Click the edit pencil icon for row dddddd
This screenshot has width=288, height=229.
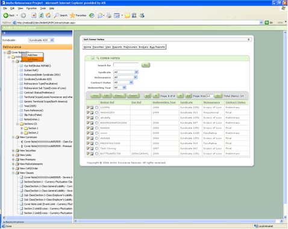tap(88, 138)
